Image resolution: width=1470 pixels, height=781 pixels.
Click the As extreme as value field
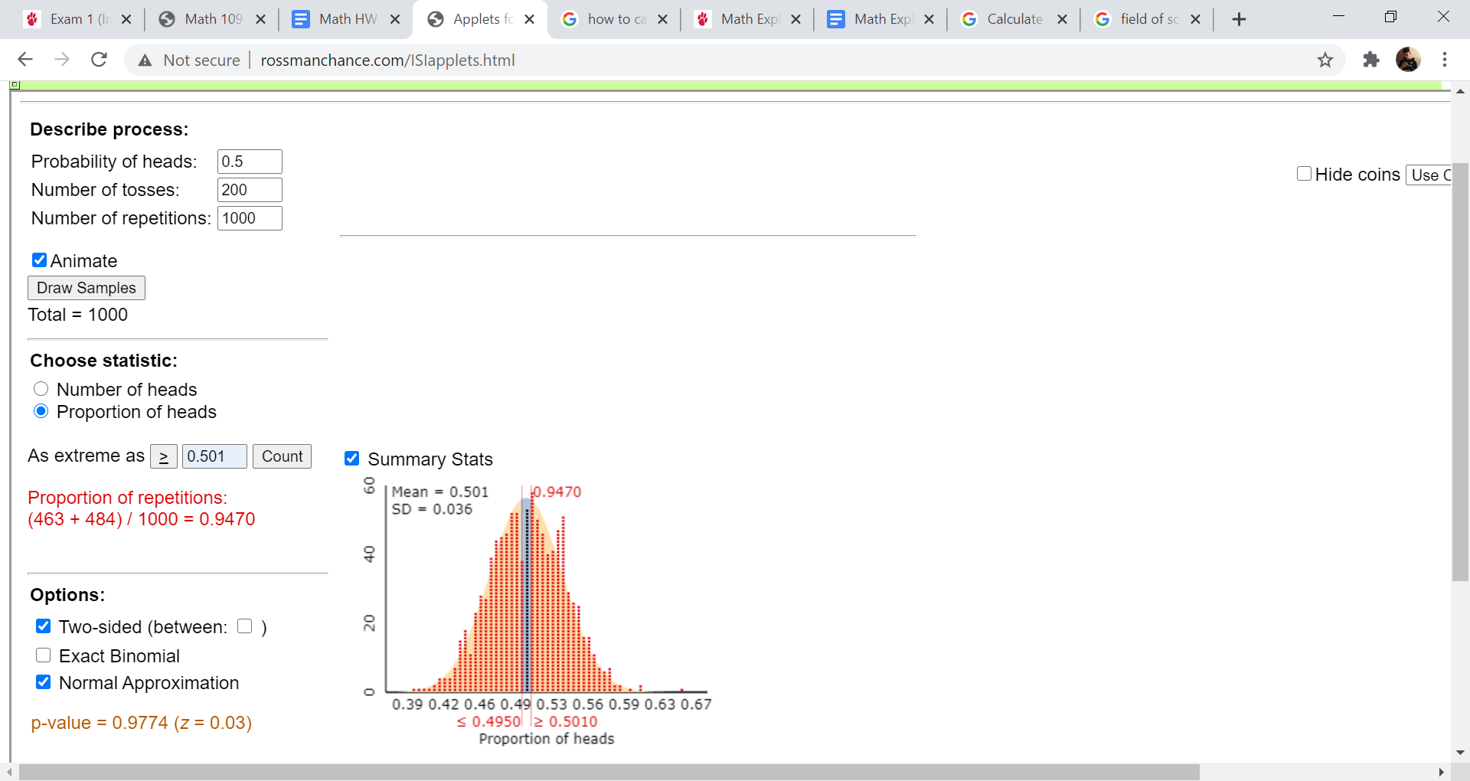pos(215,456)
